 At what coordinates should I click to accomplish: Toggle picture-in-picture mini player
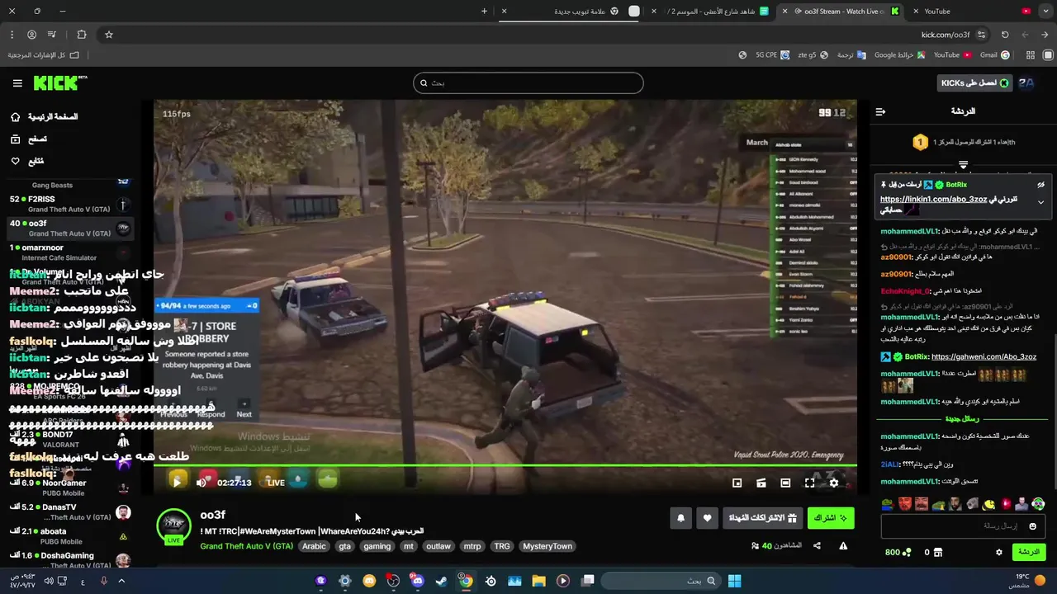click(737, 483)
